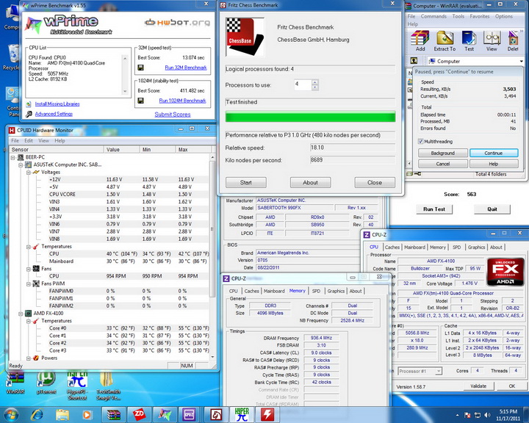Open WinRAR desktop shortcut

(15, 383)
